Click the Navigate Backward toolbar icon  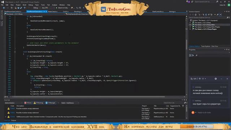click(x=4, y=8)
